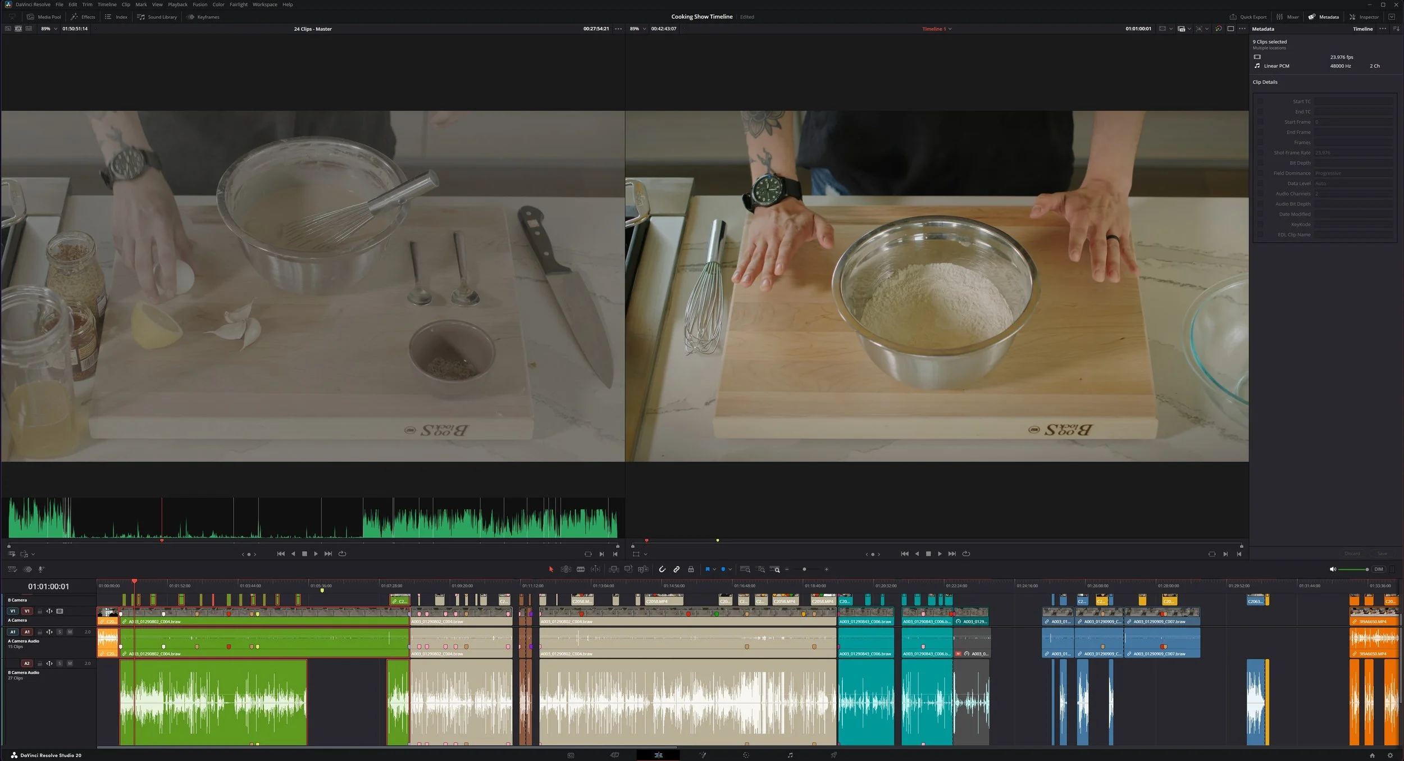The height and width of the screenshot is (761, 1404).
Task: Open the flag color dropdown arrow
Action: tap(714, 569)
